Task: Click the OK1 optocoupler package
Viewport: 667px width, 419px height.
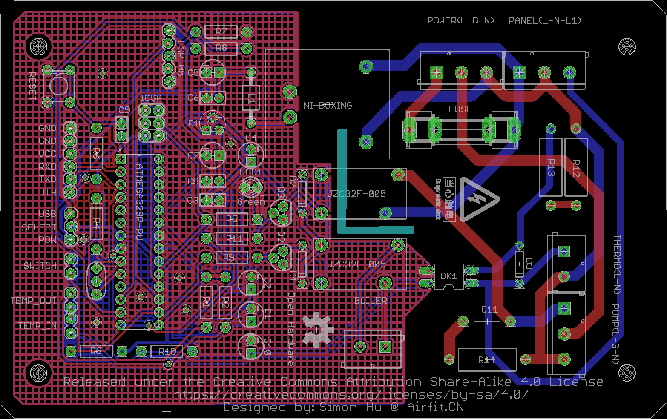Action: pos(449,276)
